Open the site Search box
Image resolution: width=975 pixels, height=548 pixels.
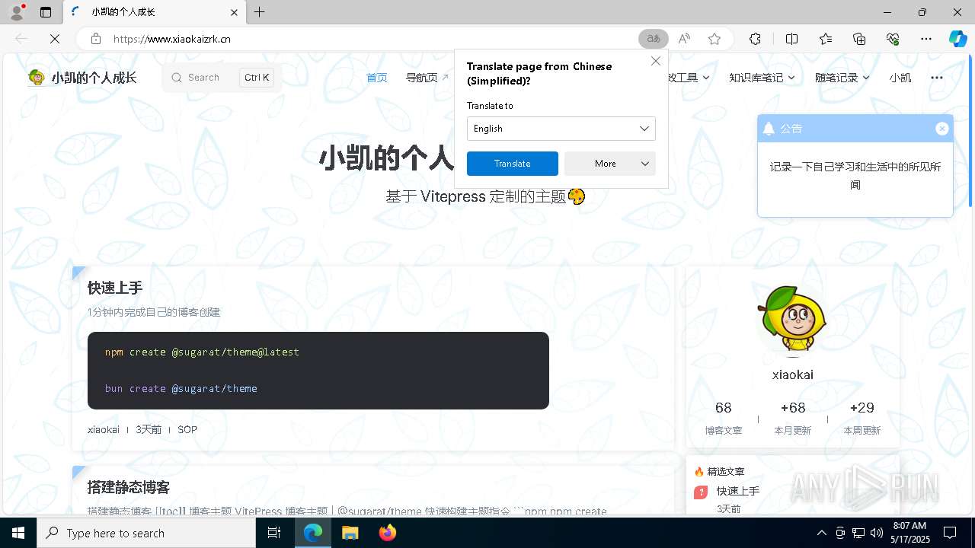click(x=221, y=78)
